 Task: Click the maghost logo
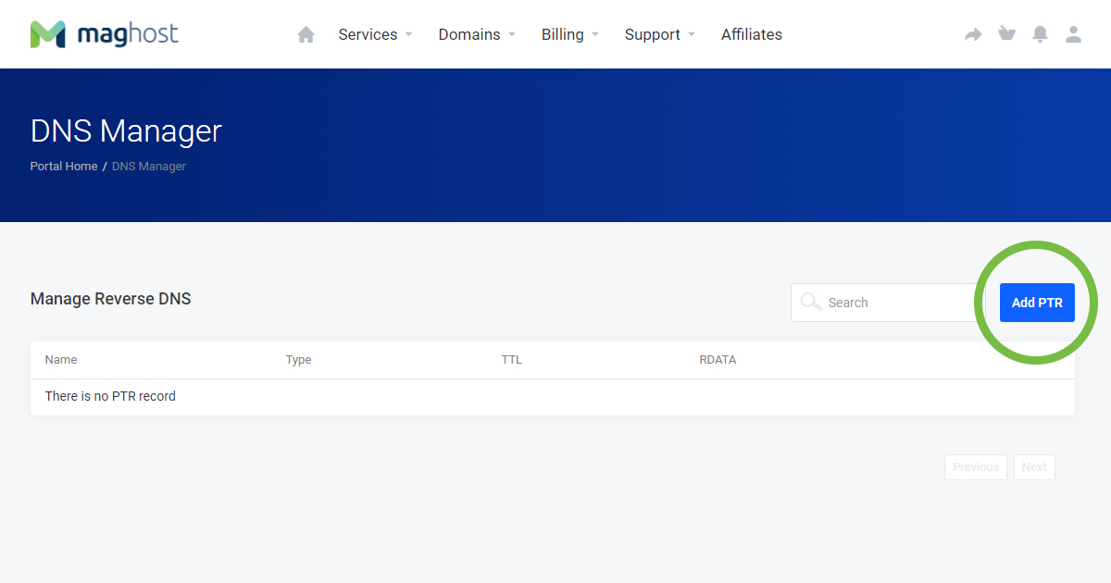coord(104,34)
